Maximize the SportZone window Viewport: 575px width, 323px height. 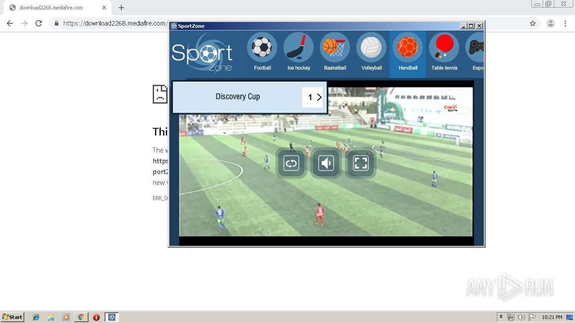click(x=471, y=26)
